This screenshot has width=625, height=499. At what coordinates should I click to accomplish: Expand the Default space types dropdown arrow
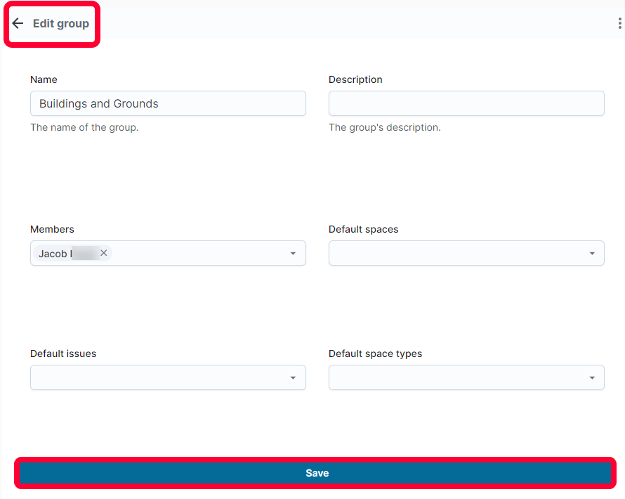(592, 377)
